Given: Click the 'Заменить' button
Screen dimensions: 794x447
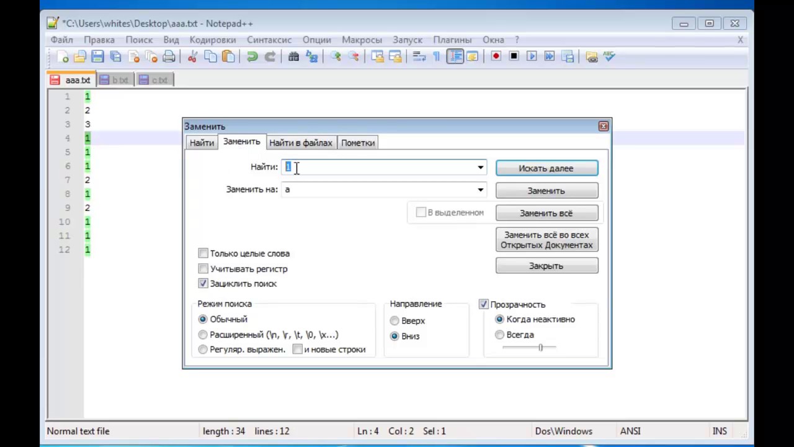Looking at the screenshot, I should pyautogui.click(x=547, y=191).
